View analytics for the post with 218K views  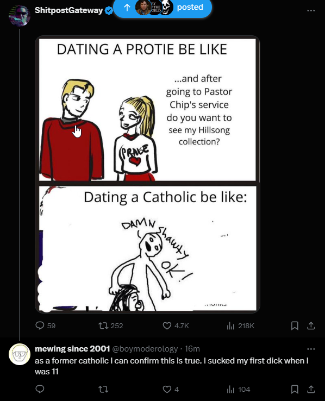(x=241, y=325)
